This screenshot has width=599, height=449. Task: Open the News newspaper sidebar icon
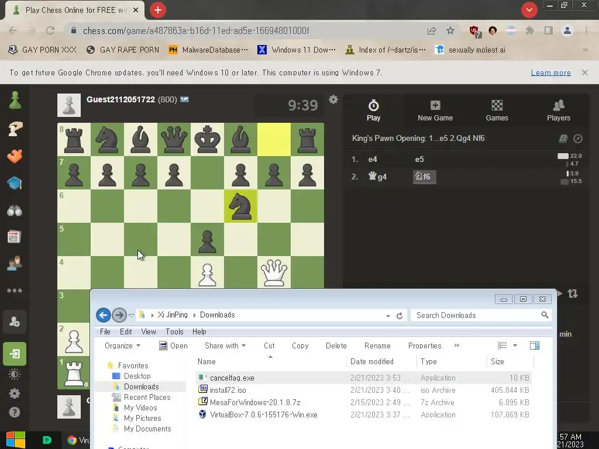pyautogui.click(x=15, y=237)
